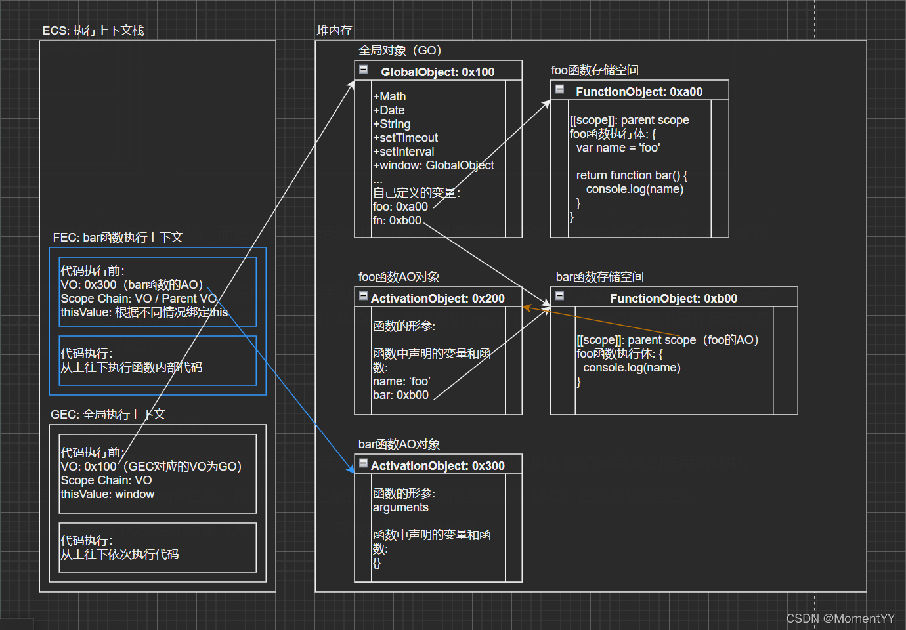Click the 'bar函数AO对象' label
This screenshot has width=906, height=630.
coord(399,444)
